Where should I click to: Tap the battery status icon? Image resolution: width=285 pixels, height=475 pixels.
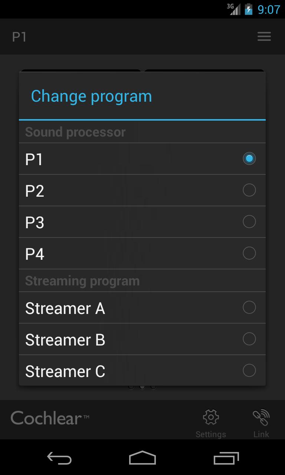tap(248, 9)
